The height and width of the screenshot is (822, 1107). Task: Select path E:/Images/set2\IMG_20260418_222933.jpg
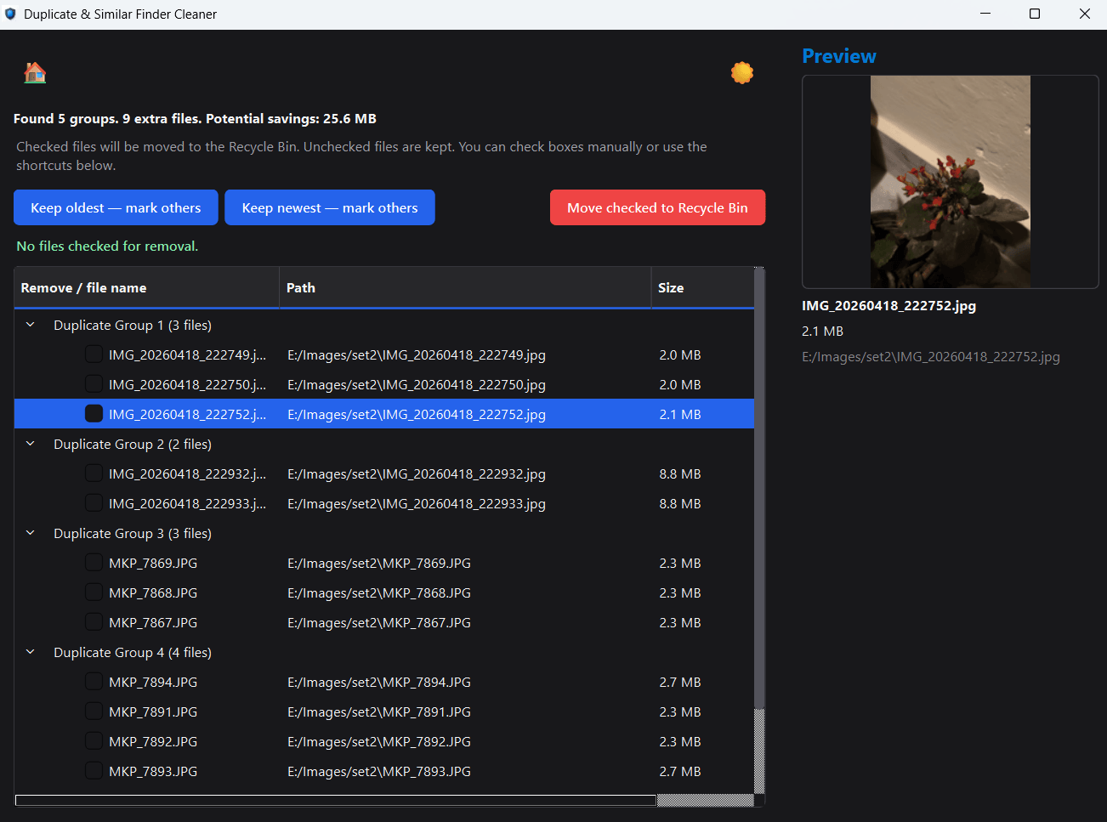[x=417, y=503]
